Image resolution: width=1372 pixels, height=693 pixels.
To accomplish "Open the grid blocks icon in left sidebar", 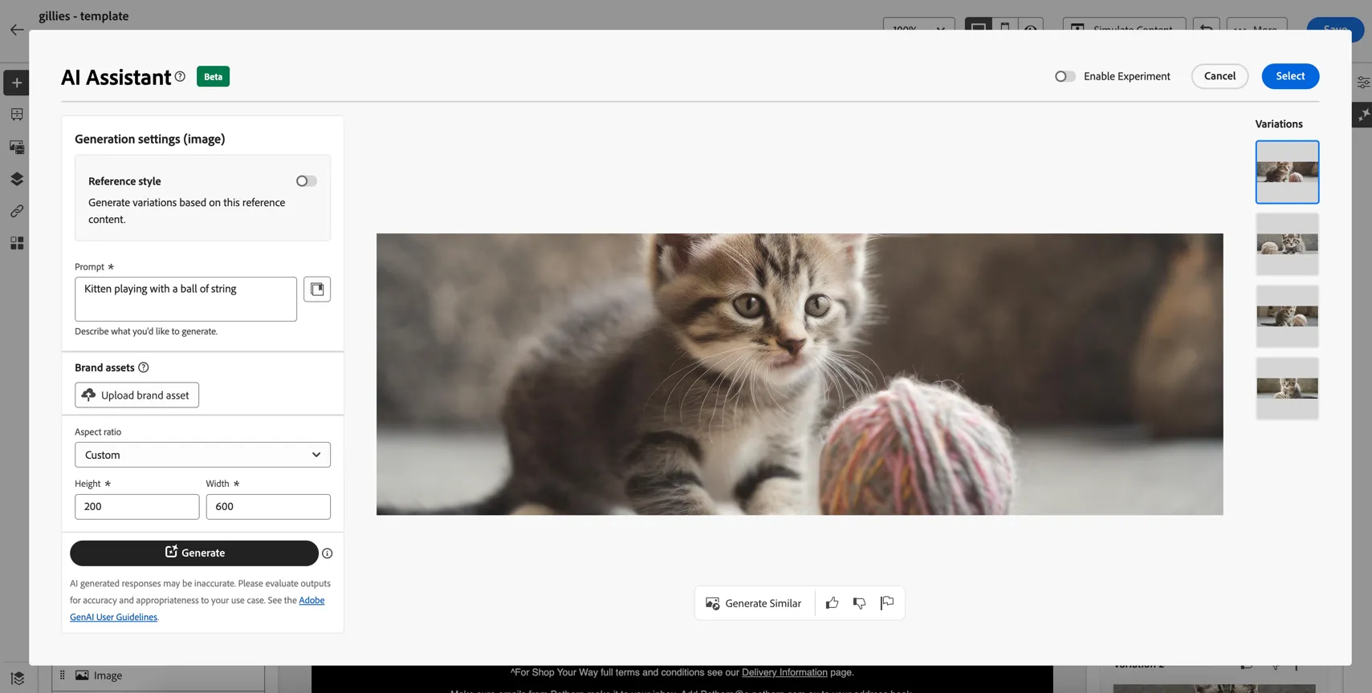I will click(17, 243).
